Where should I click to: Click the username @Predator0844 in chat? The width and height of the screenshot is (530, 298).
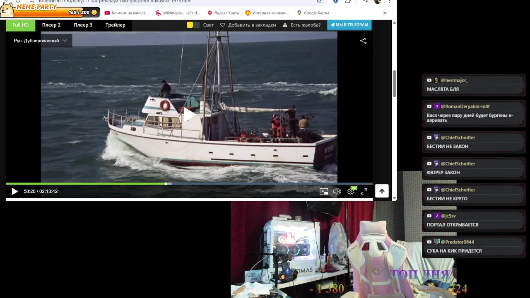pos(458,242)
